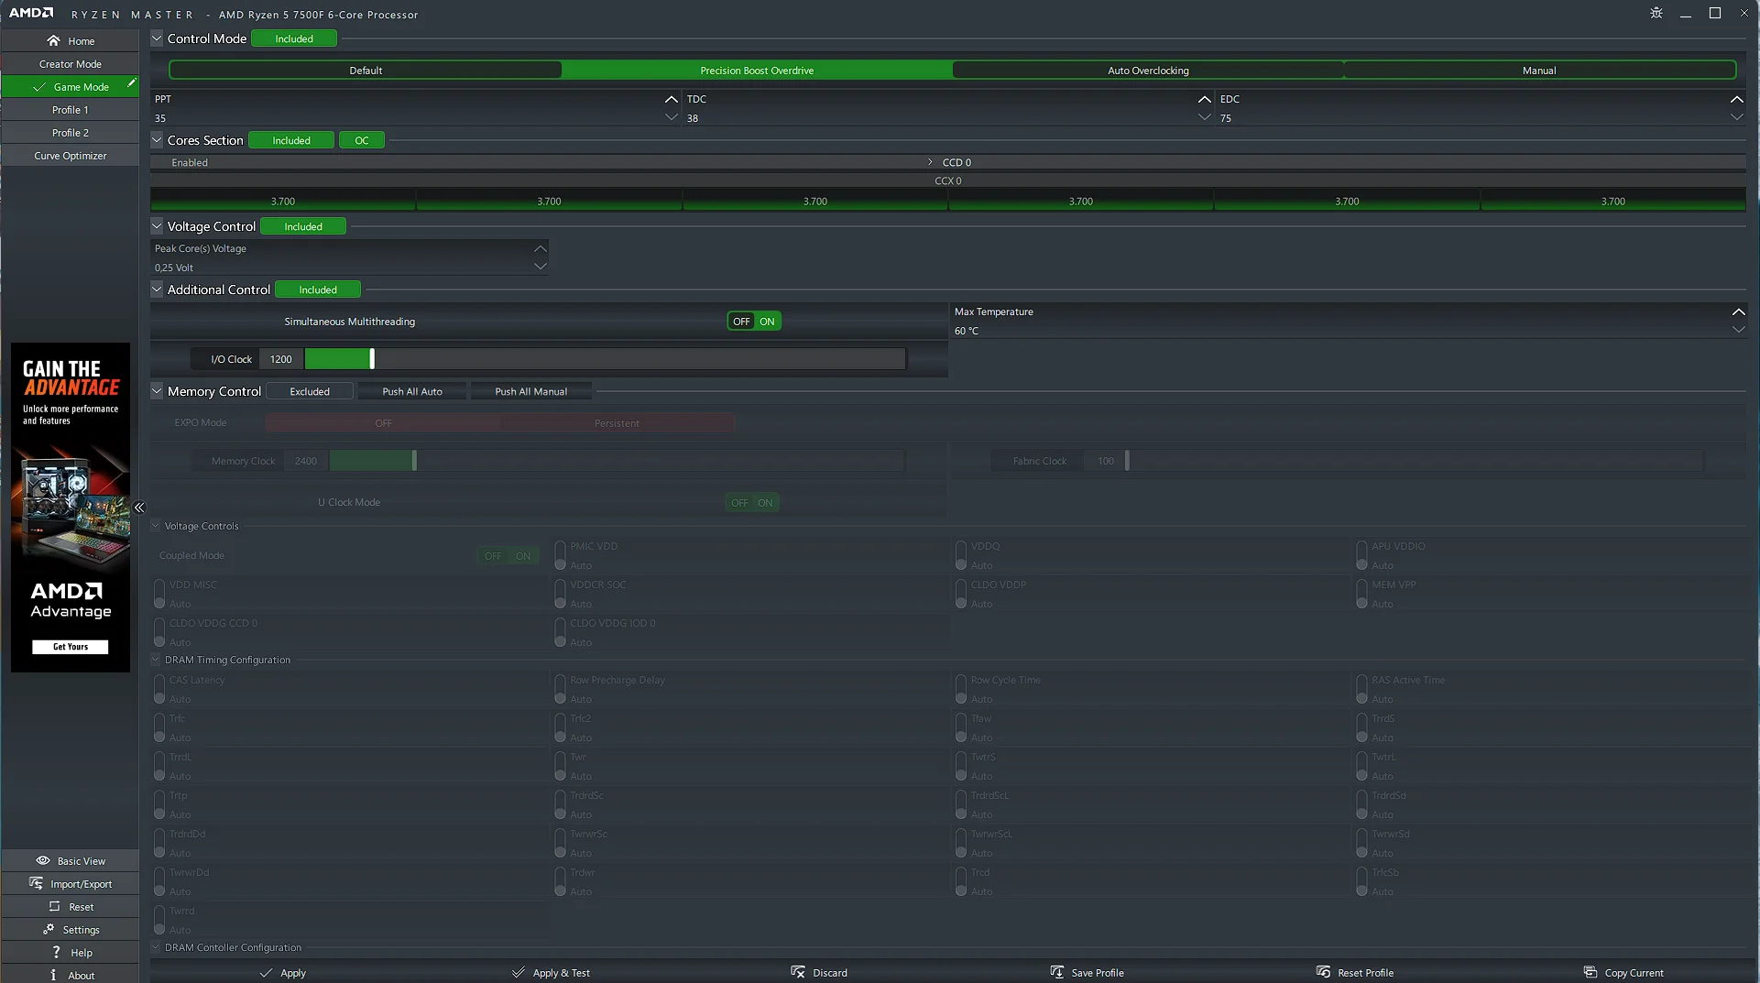Click the Reset Profile icon

click(x=1323, y=972)
